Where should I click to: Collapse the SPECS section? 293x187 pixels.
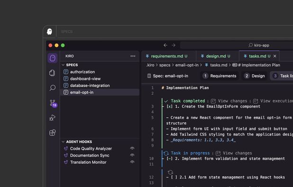(x=63, y=65)
